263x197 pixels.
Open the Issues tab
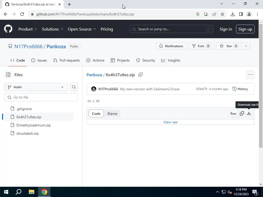click(x=39, y=60)
